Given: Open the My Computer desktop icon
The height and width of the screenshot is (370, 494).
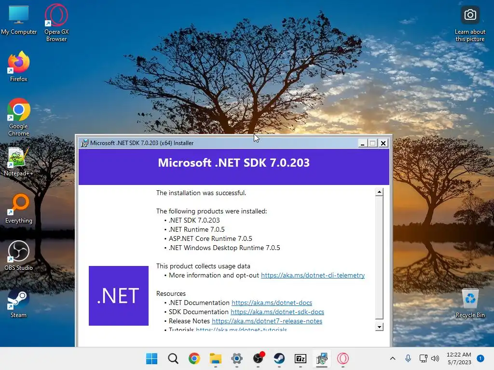Looking at the screenshot, I should [19, 20].
